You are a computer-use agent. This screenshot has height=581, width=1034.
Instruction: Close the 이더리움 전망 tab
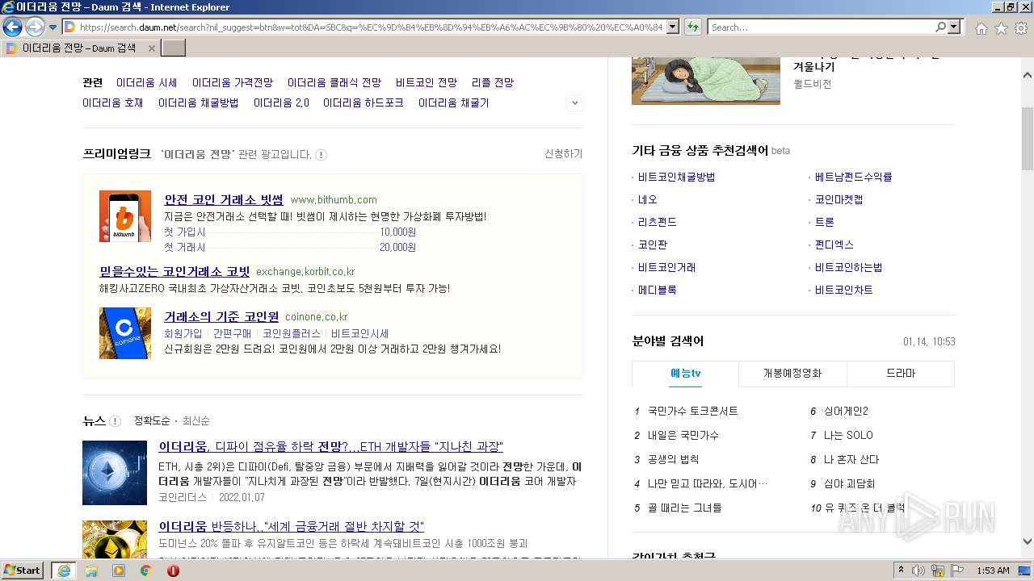pyautogui.click(x=151, y=48)
